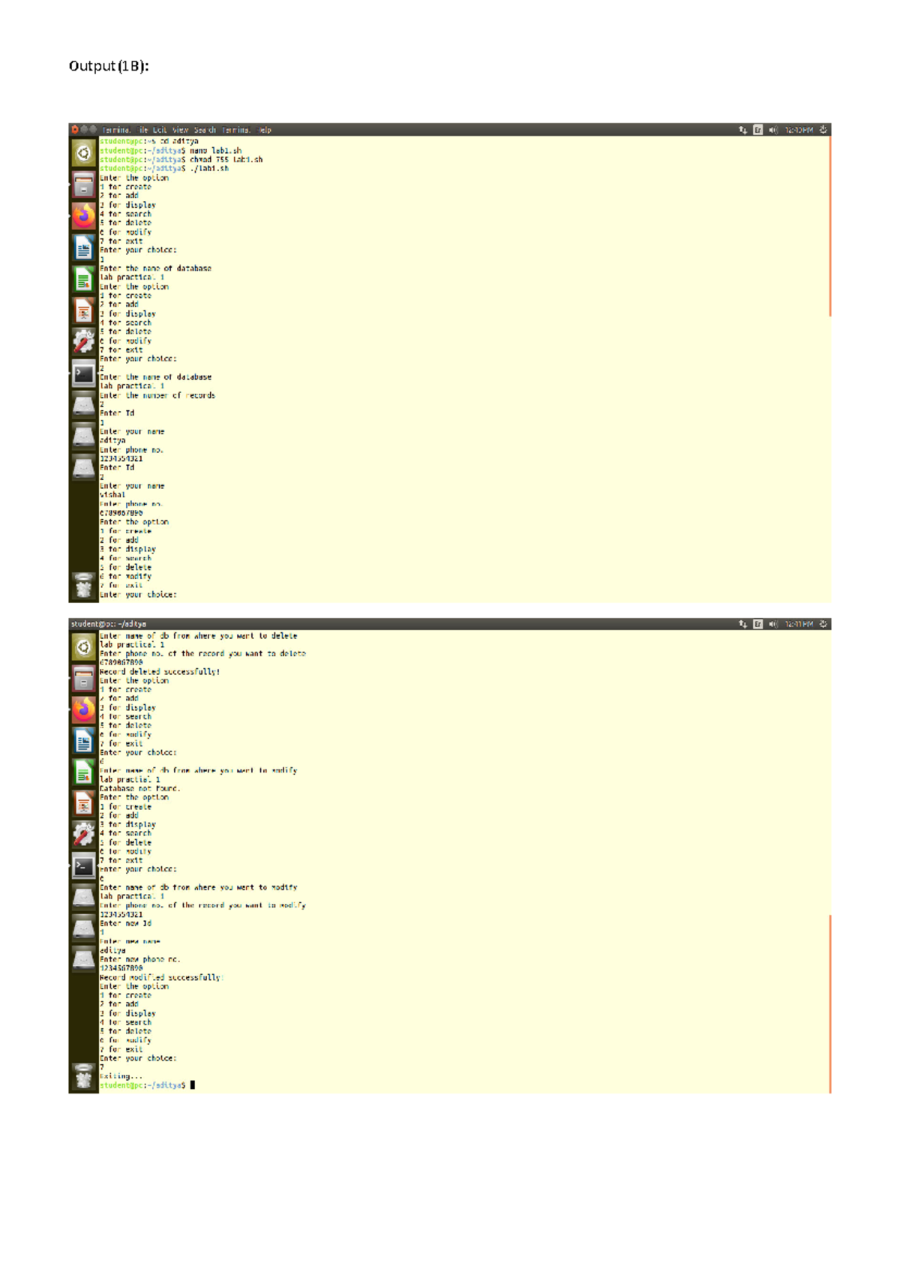Screen dimensions: 900x1272
Task: Click the orange scrollbar in the second terminal screenshot
Action: [x=829, y=1003]
